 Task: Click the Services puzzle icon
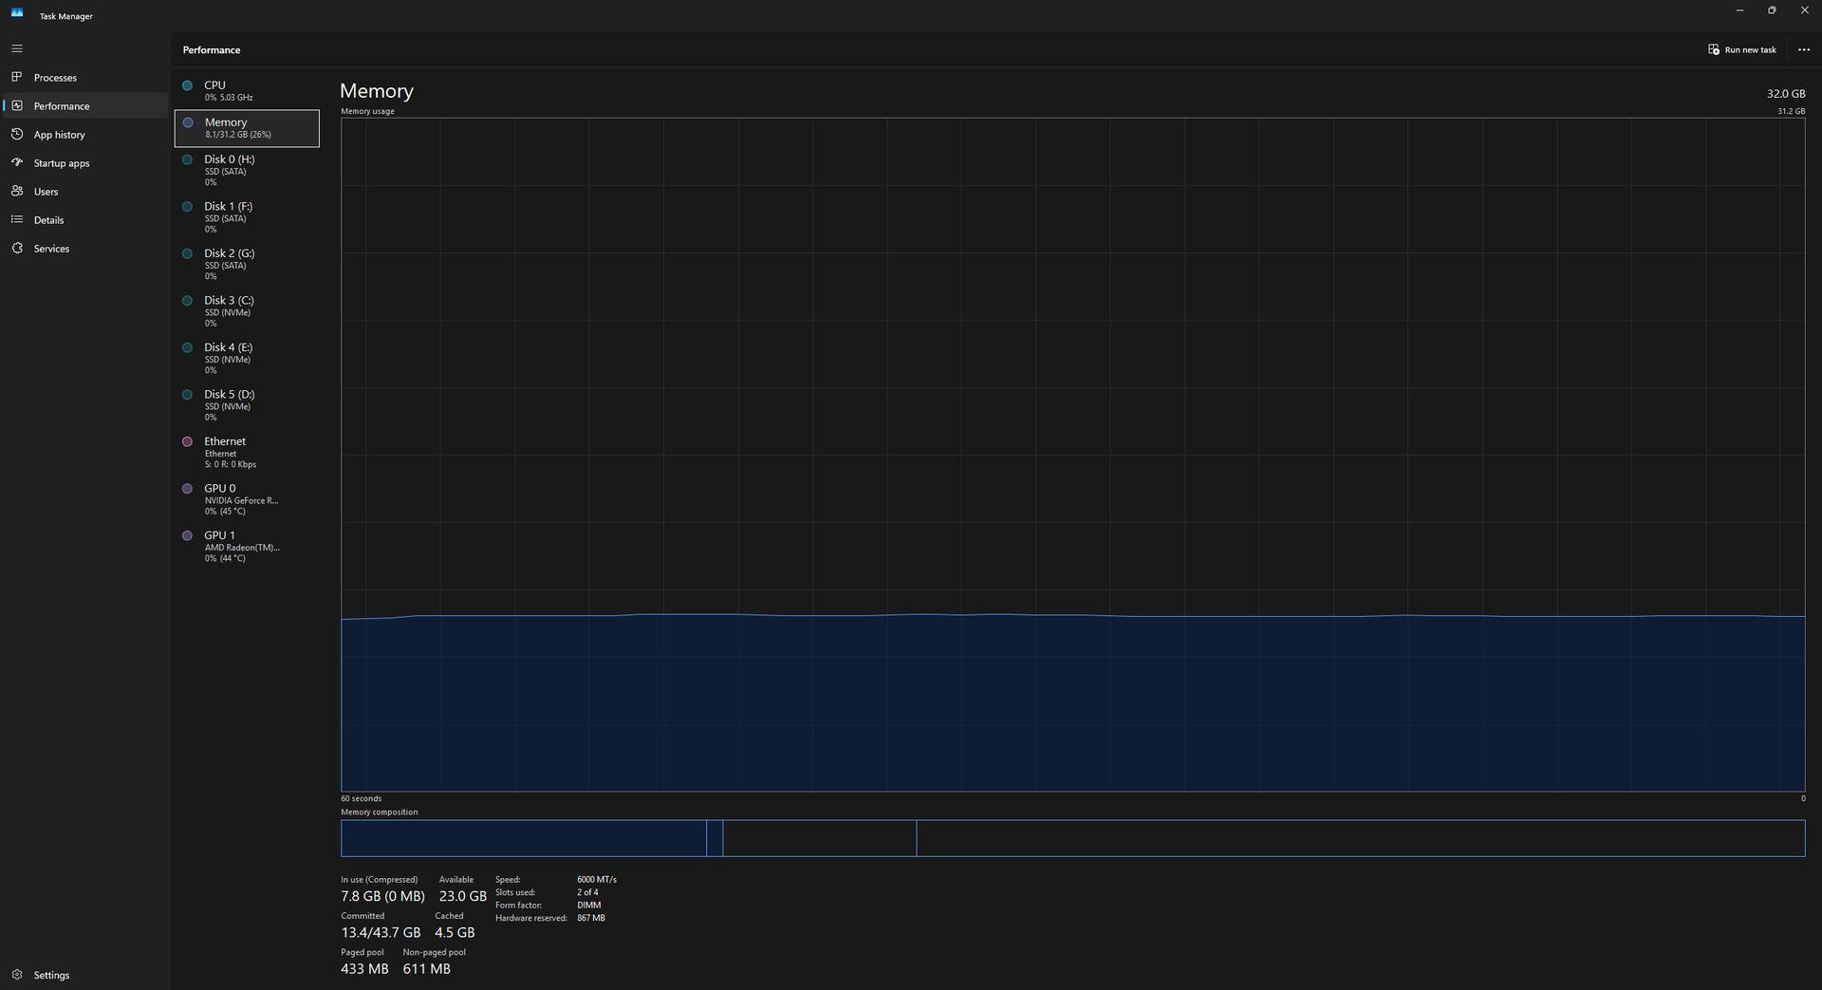tap(17, 248)
